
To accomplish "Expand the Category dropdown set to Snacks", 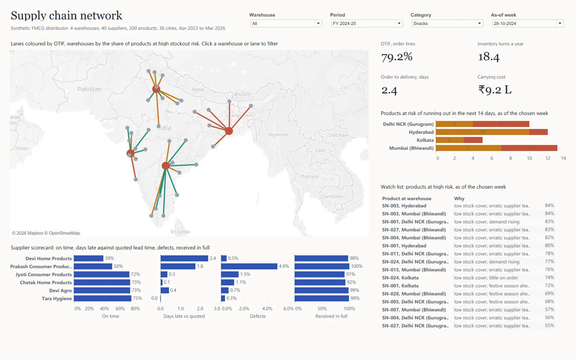I will tap(447, 23).
